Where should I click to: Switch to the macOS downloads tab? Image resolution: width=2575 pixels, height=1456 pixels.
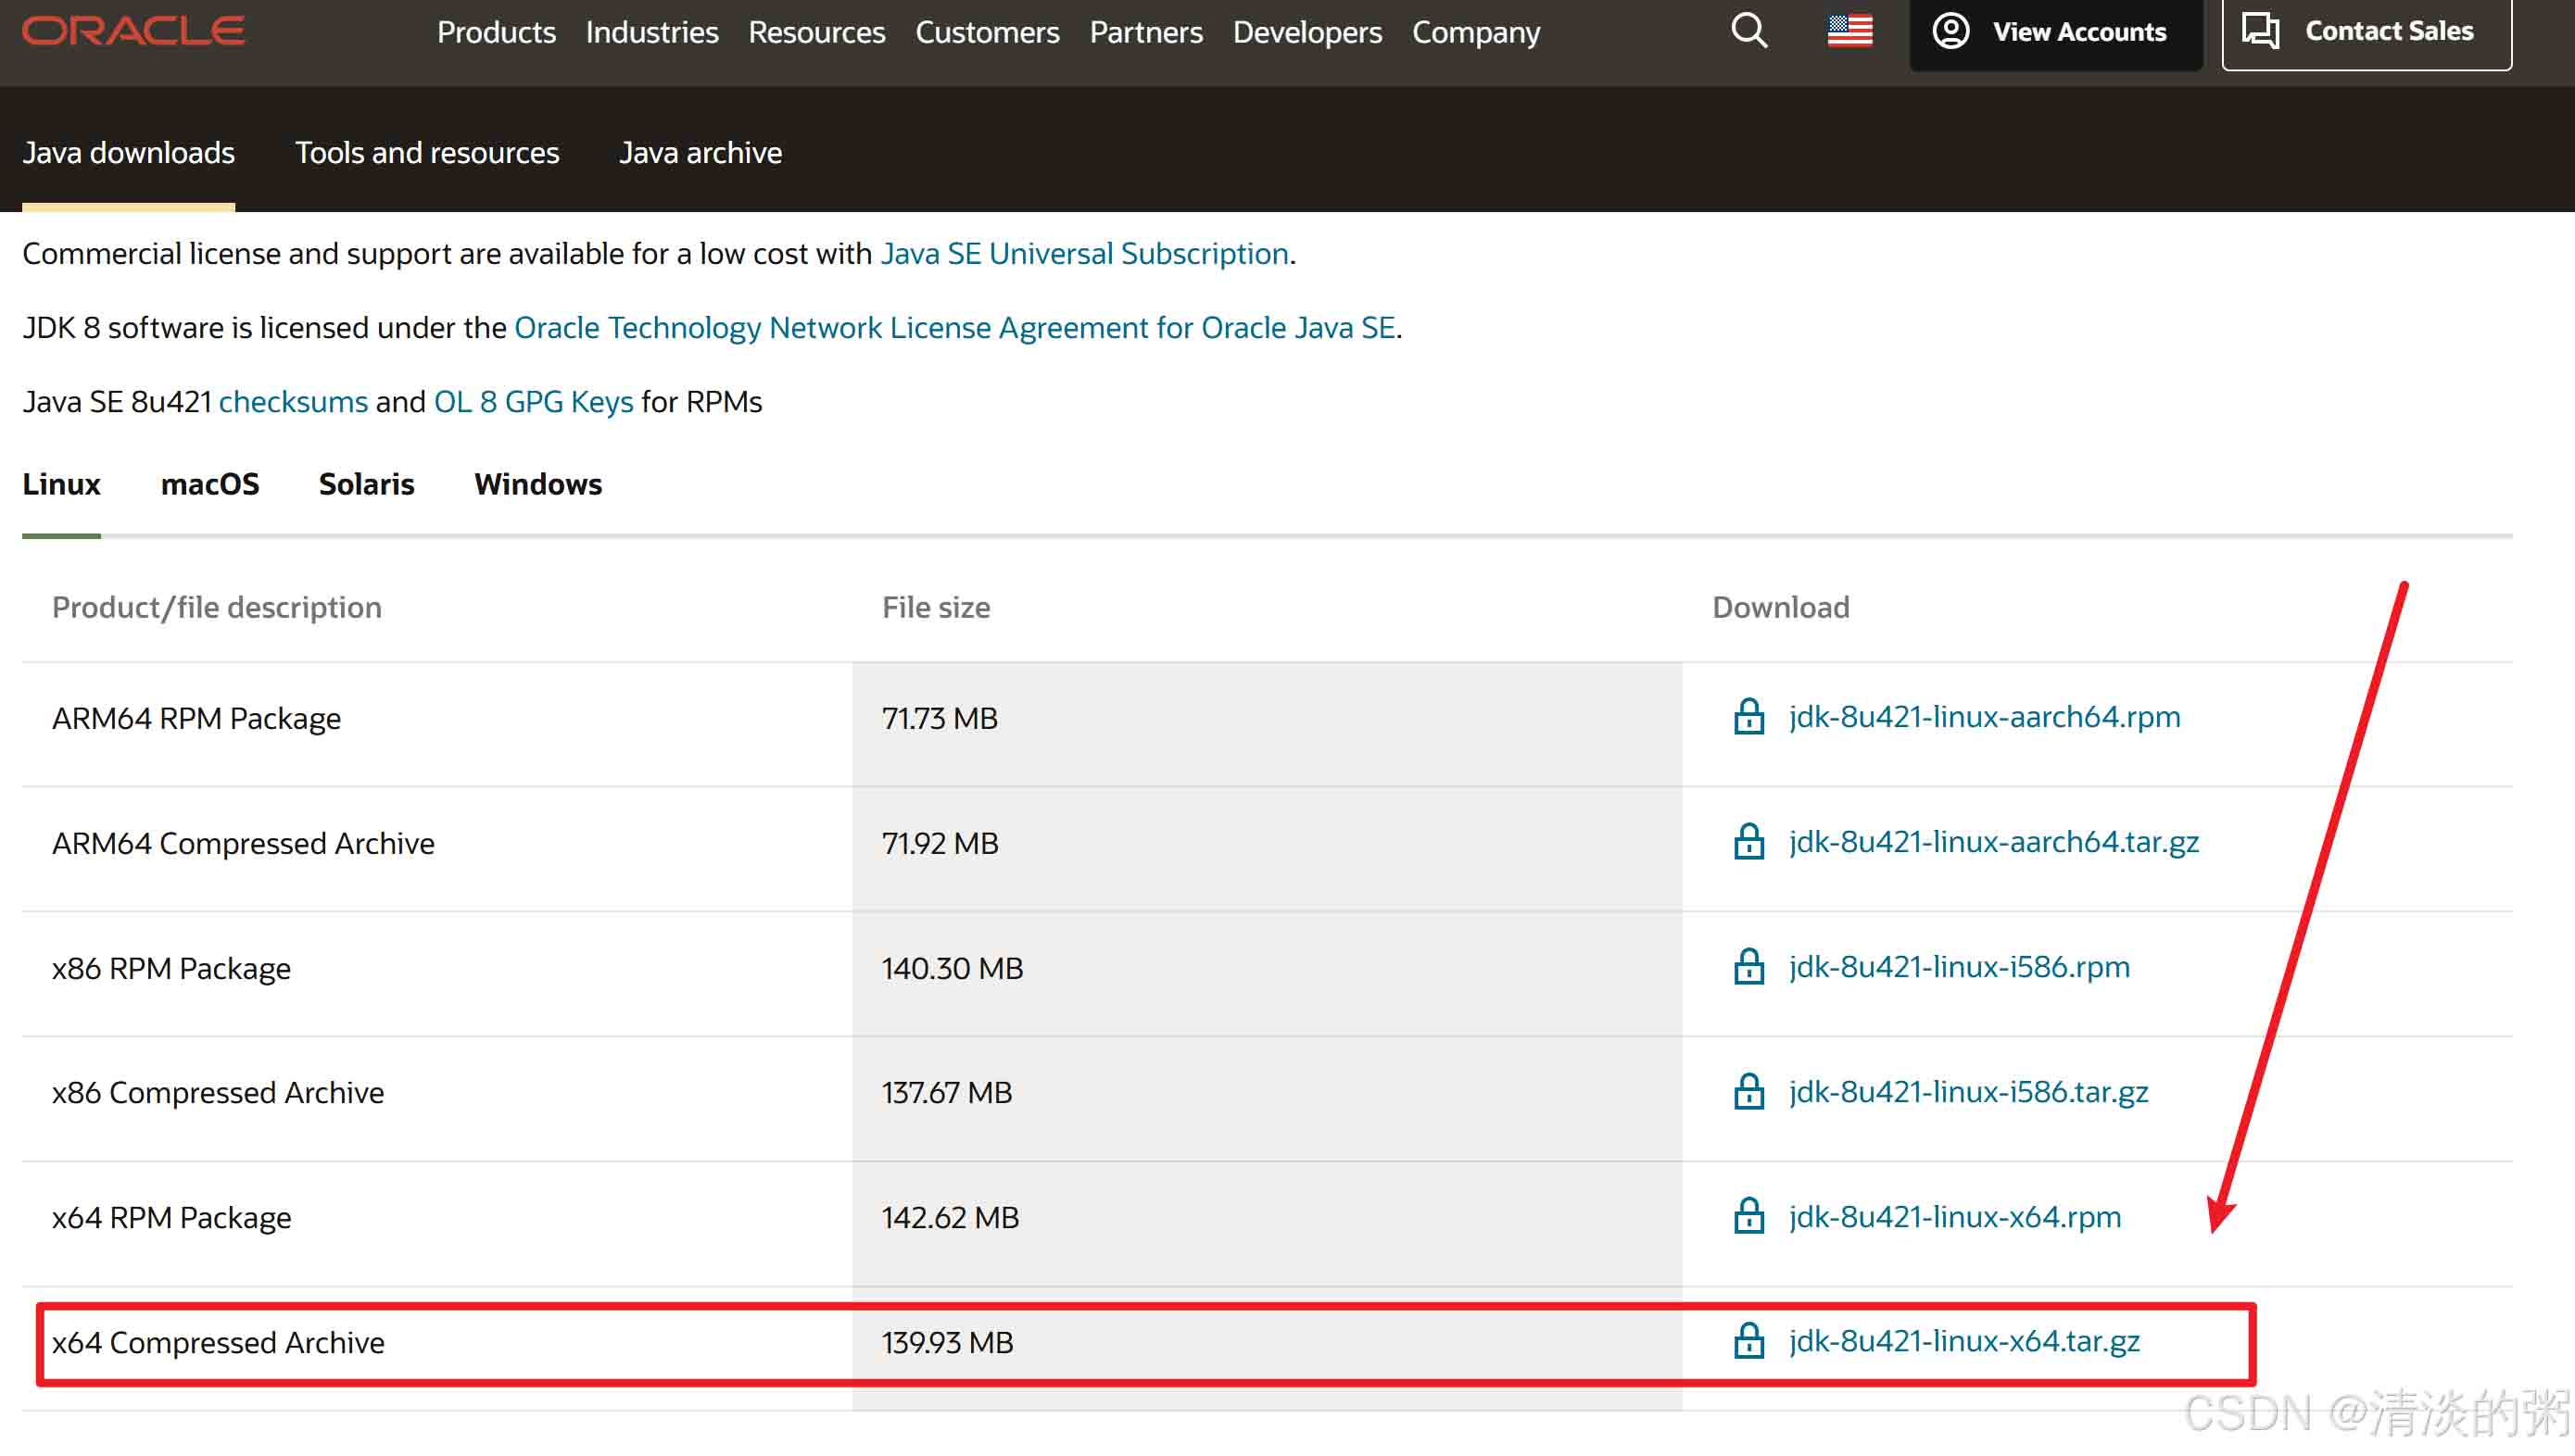[x=209, y=484]
